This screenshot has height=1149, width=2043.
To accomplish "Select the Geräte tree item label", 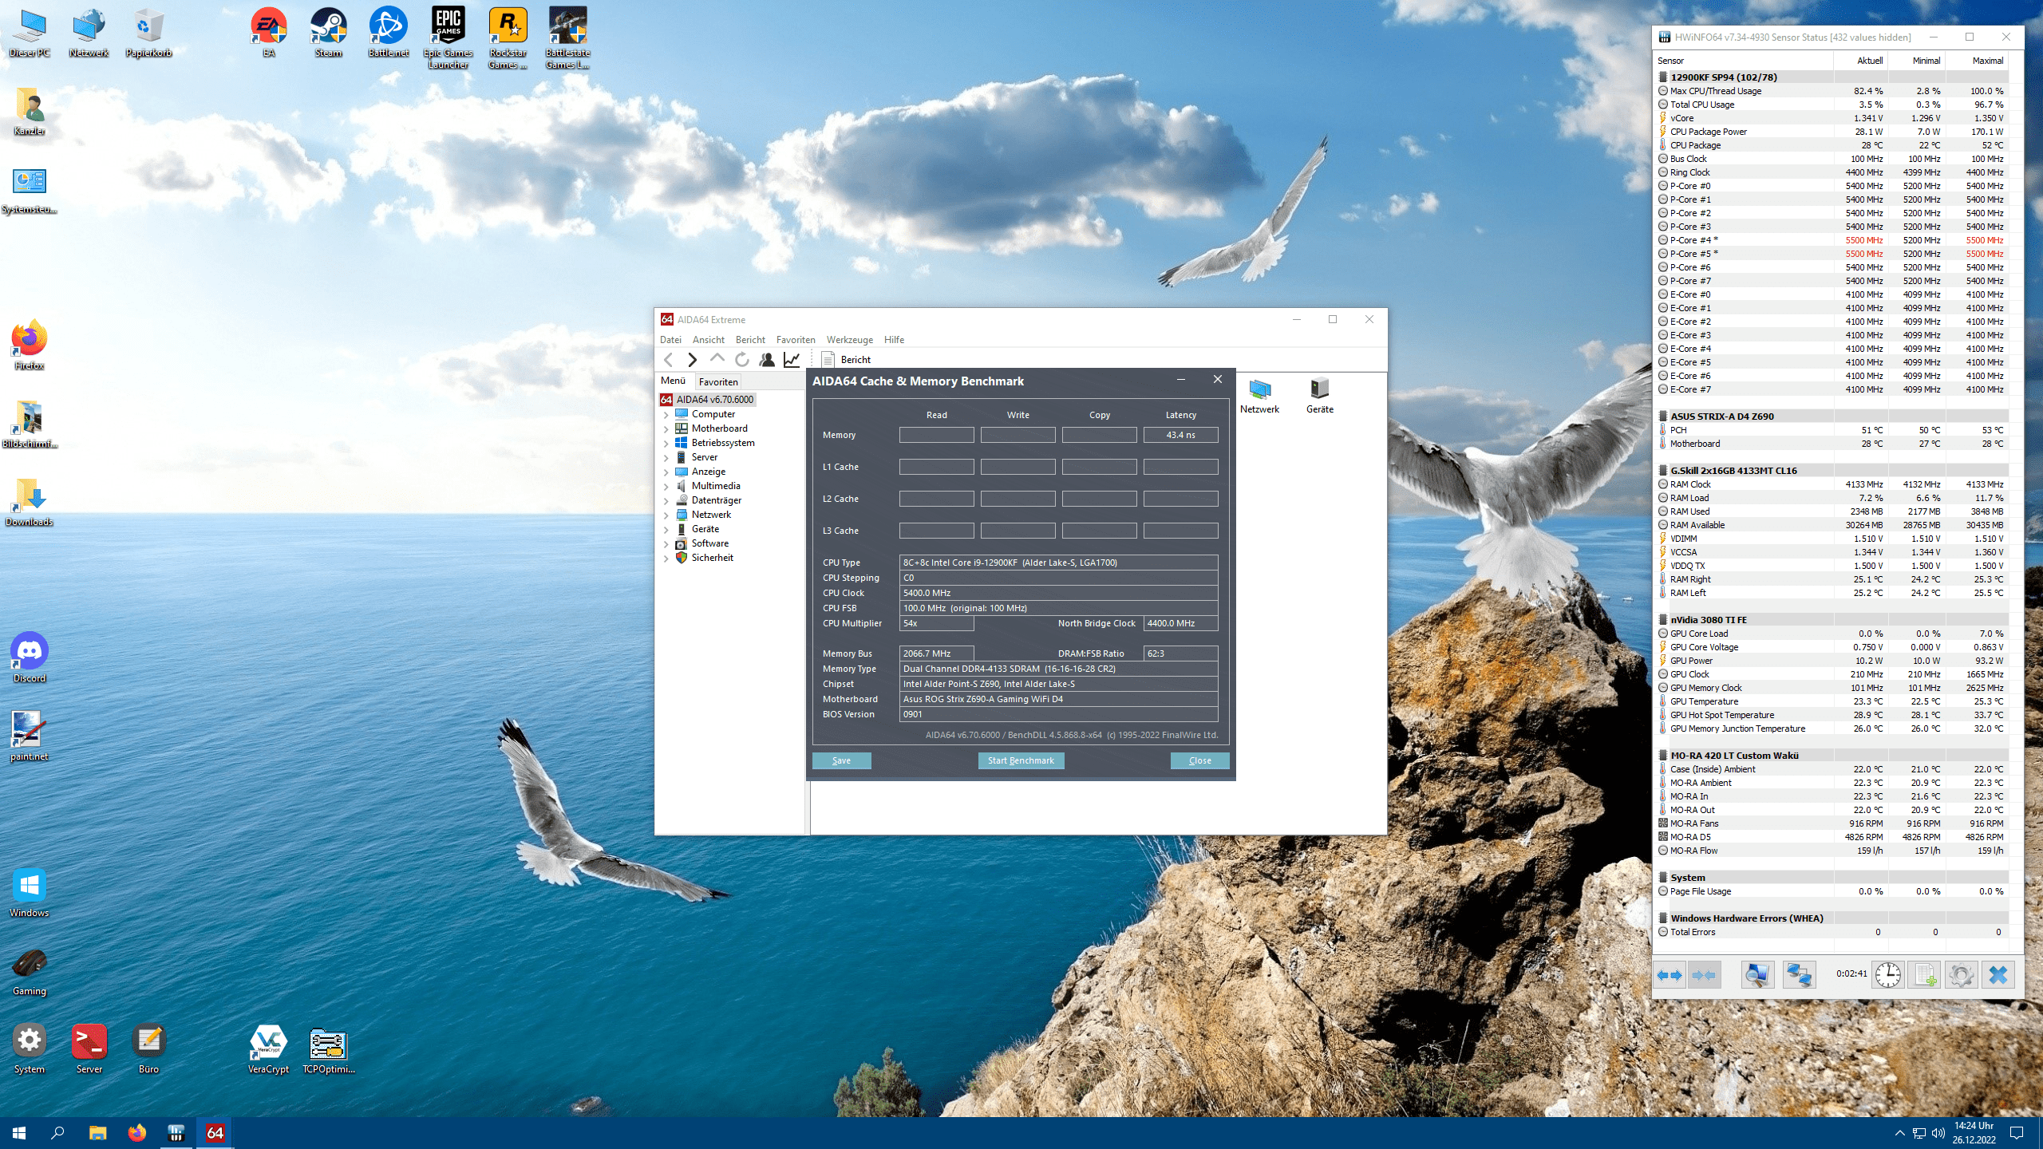I will [x=705, y=529].
